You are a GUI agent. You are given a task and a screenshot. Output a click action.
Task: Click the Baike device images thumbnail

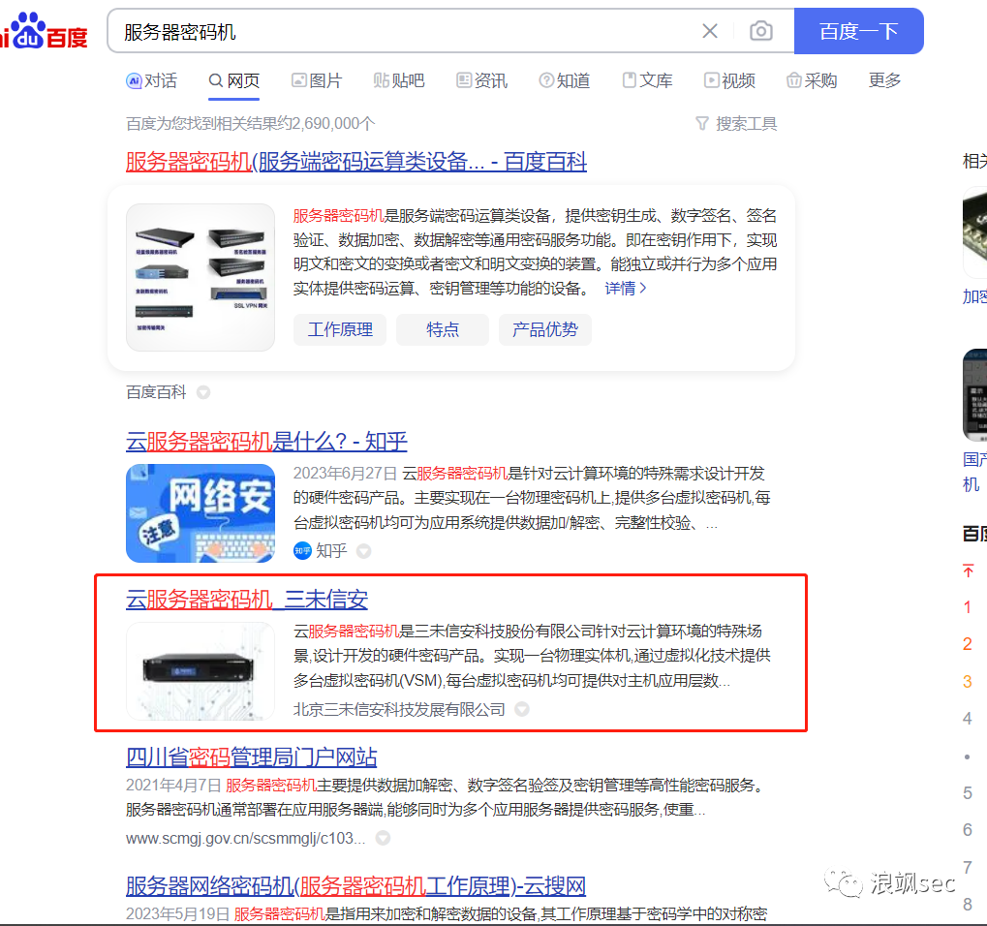(x=200, y=277)
